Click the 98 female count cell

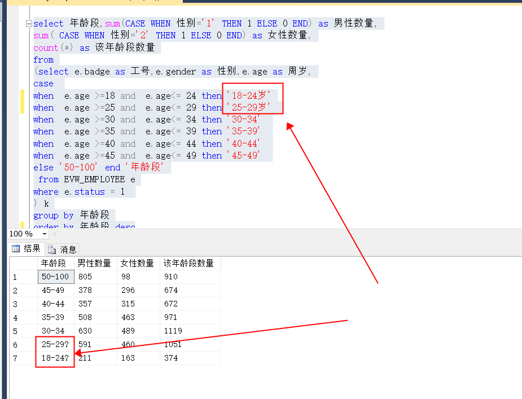click(138, 277)
